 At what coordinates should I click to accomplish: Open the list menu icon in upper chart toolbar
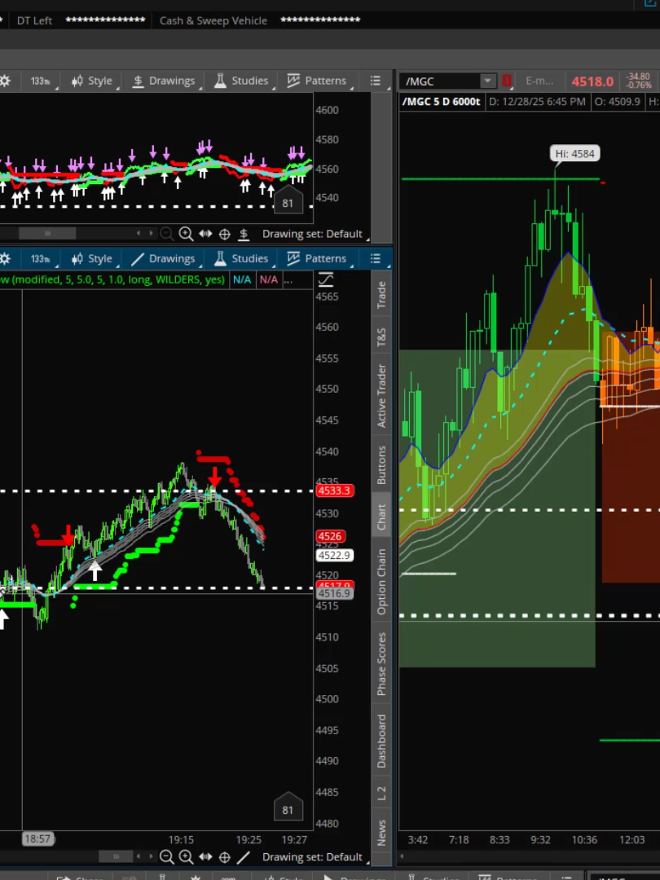[x=376, y=81]
